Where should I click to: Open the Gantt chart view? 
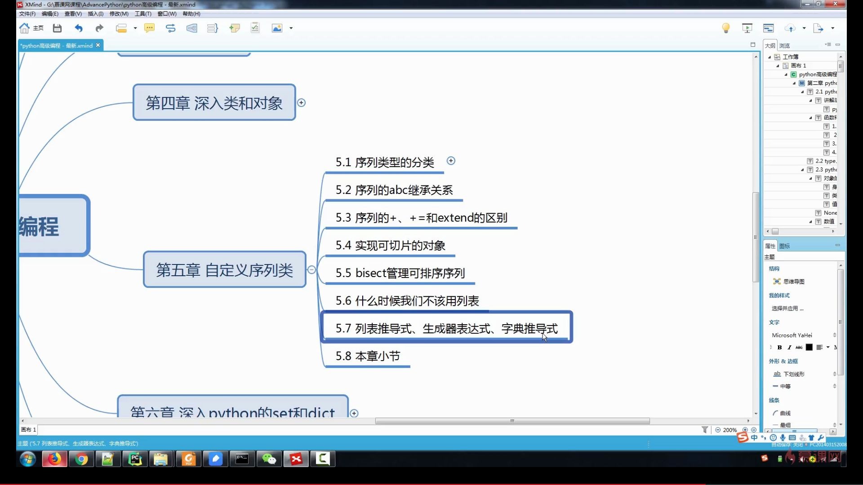pyautogui.click(x=769, y=28)
